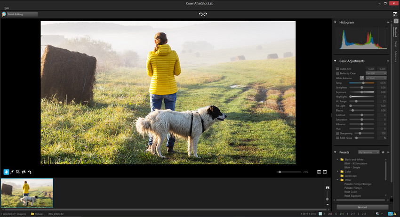Screen dimensions: 400x217
Task: Click the fit-to-window view icon
Action: [x=325, y=172]
